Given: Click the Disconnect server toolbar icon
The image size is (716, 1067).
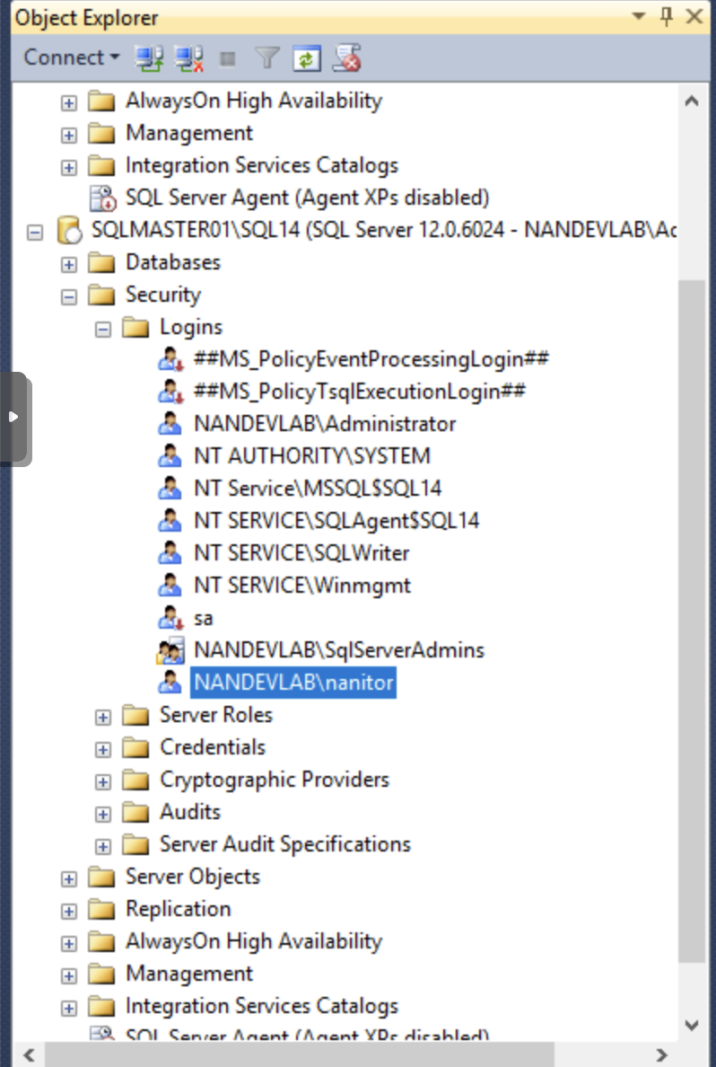Looking at the screenshot, I should pyautogui.click(x=188, y=59).
